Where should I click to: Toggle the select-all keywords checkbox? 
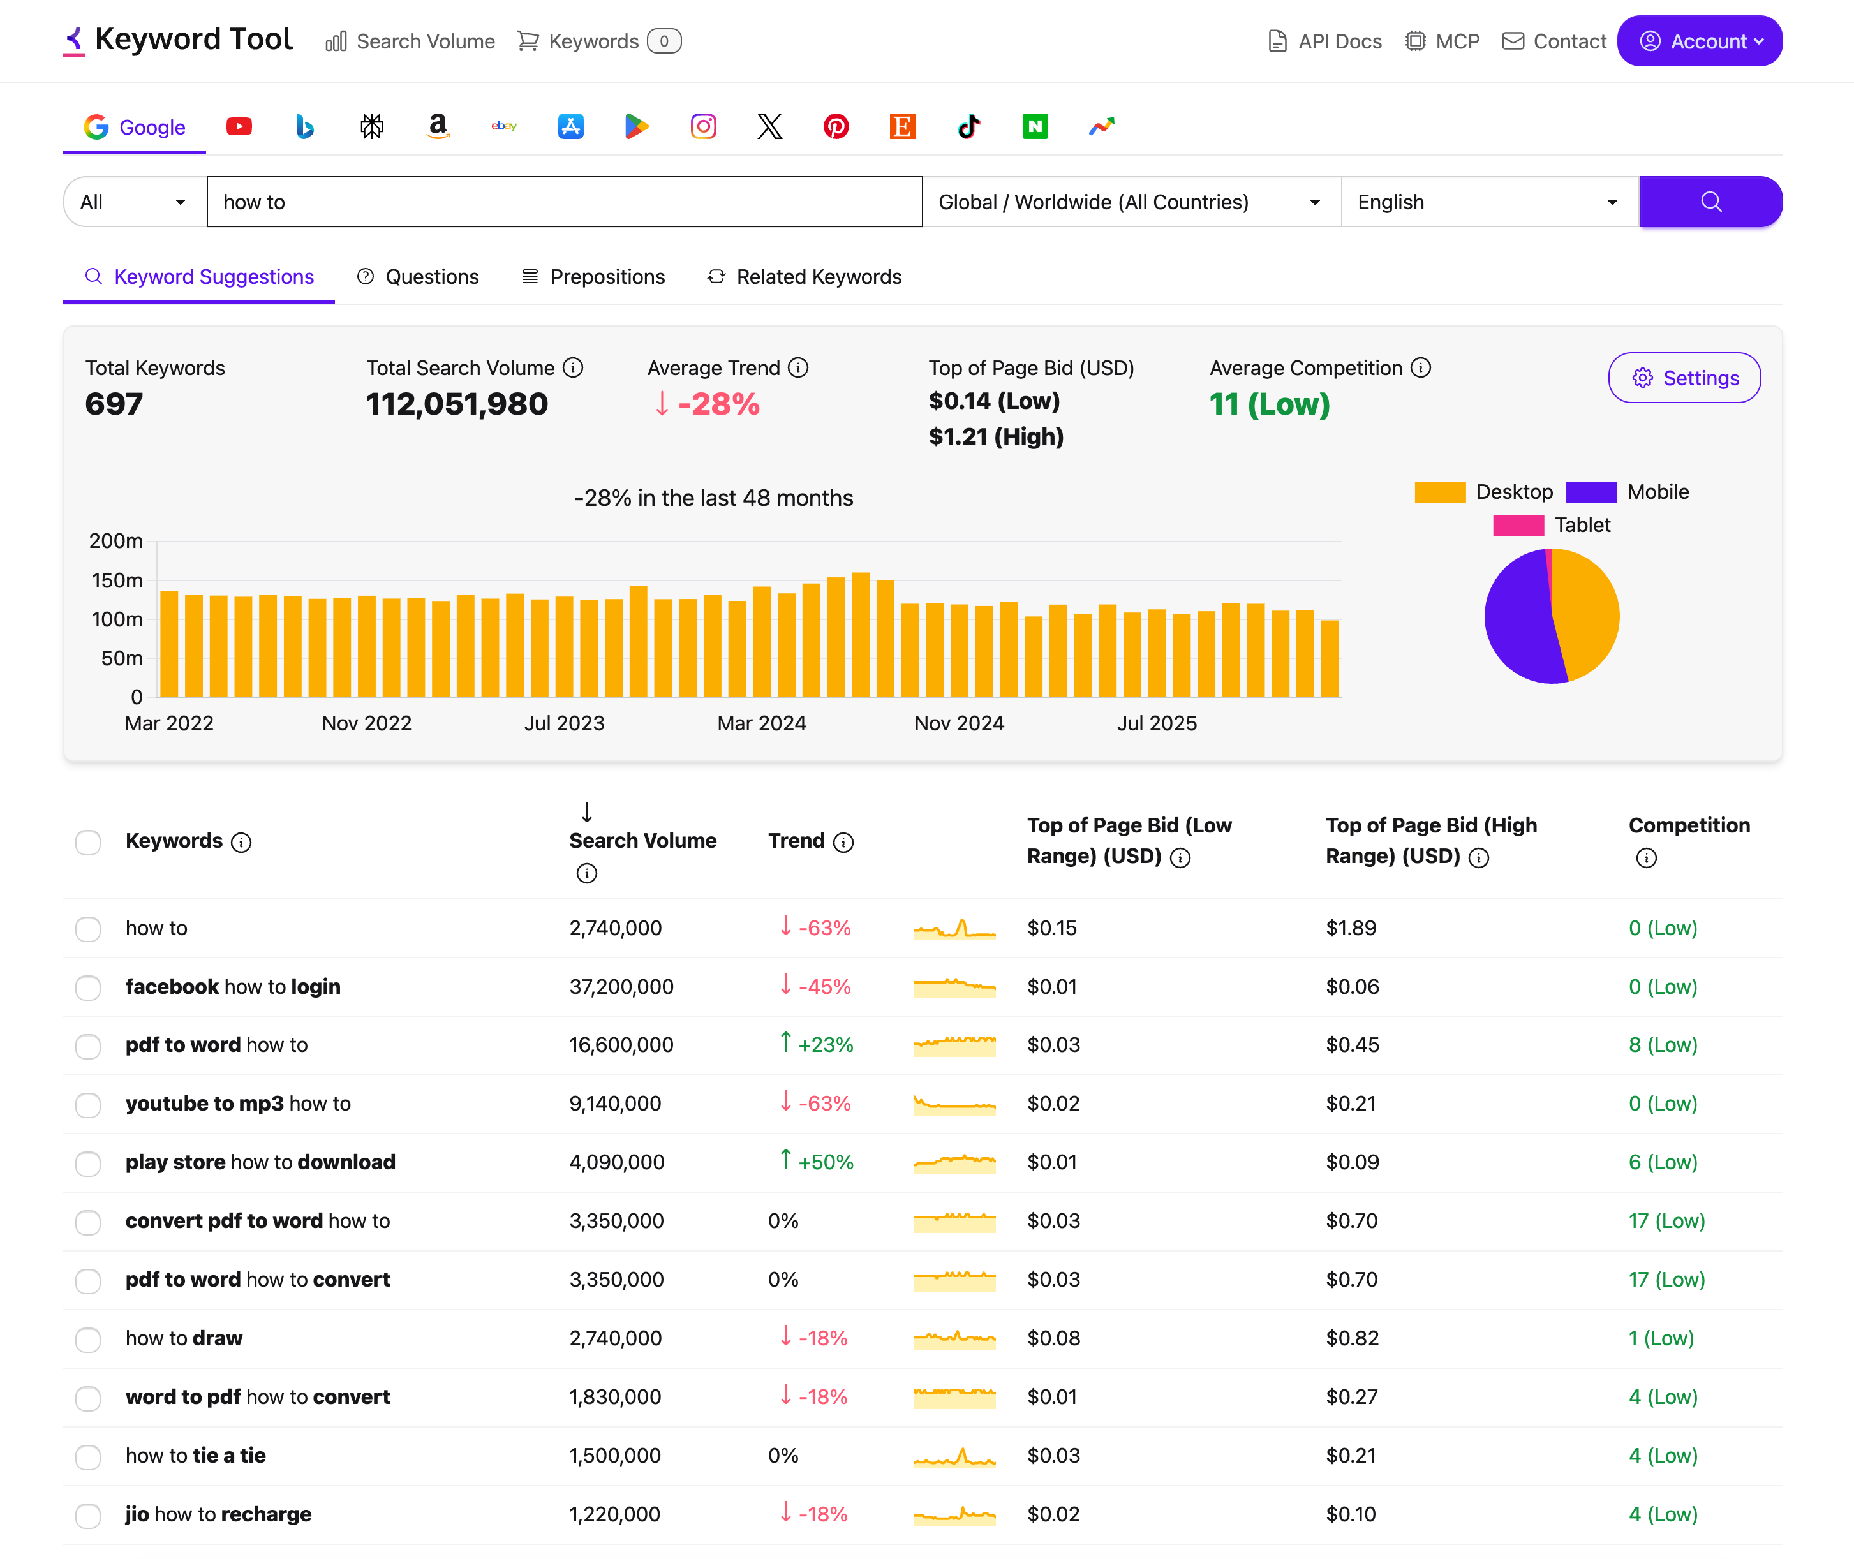point(89,842)
